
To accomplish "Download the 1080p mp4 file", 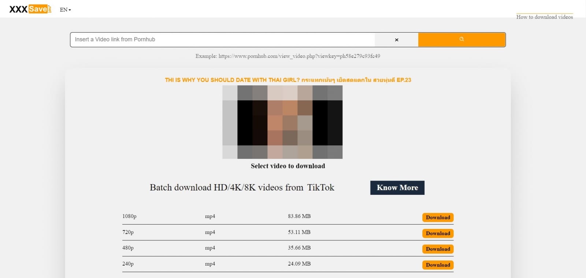I will coord(438,218).
